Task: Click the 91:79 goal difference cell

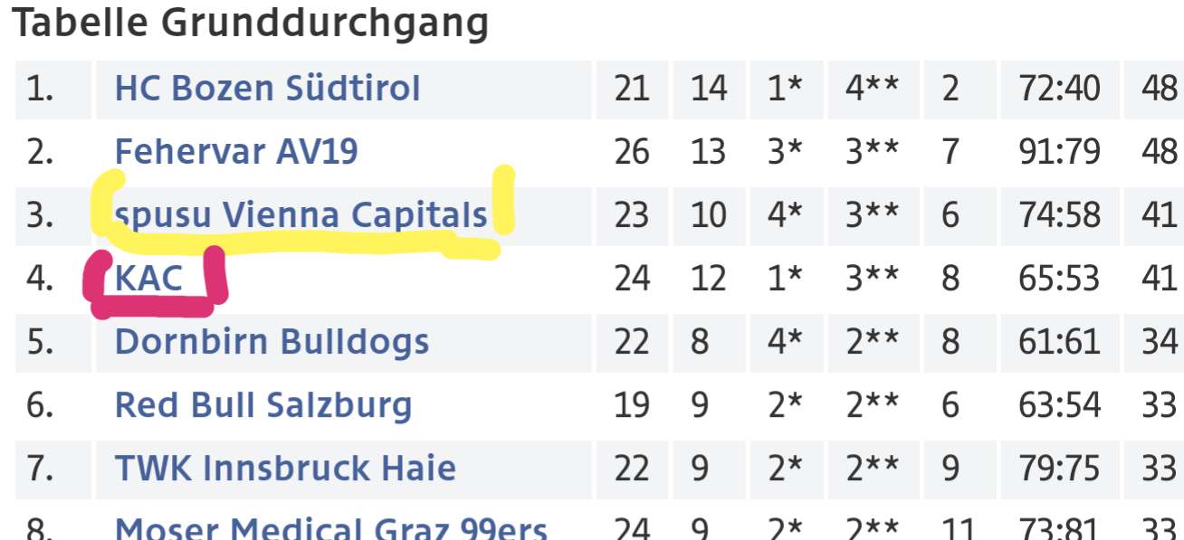Action: pos(1060,152)
